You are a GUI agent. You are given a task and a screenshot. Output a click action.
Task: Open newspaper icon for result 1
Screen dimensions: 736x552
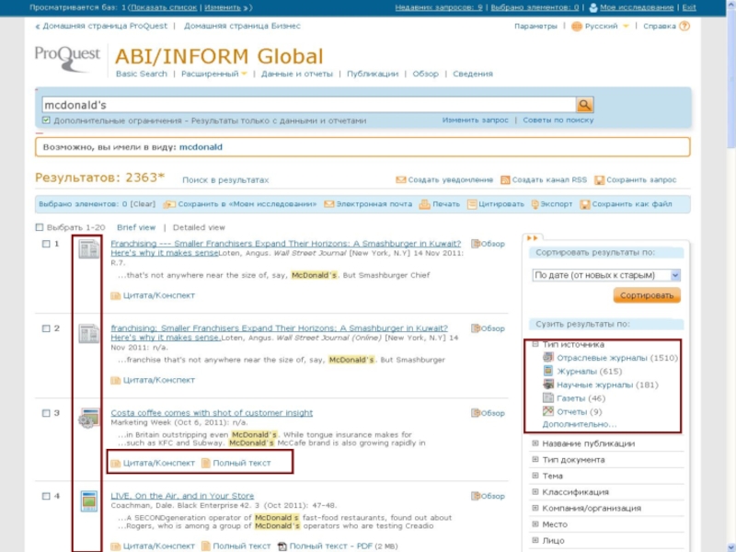[x=88, y=248]
